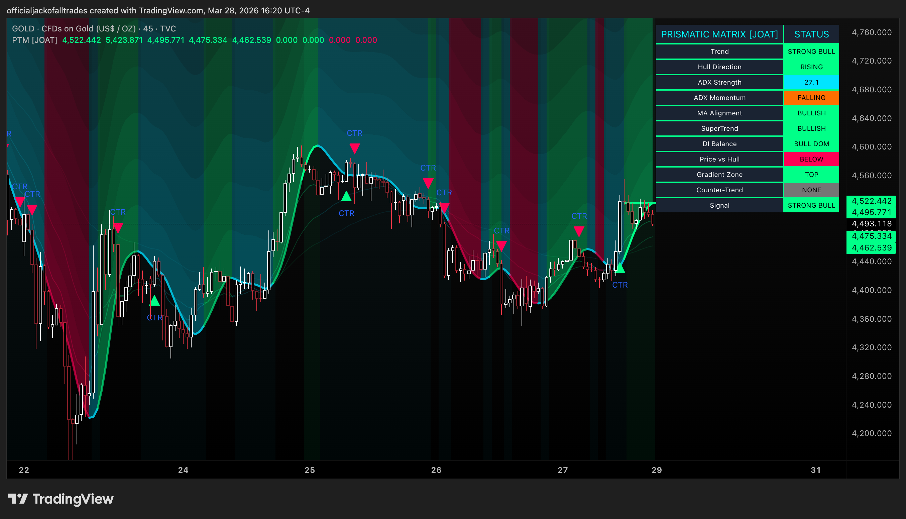Click date label 27 on time axis

coord(563,470)
